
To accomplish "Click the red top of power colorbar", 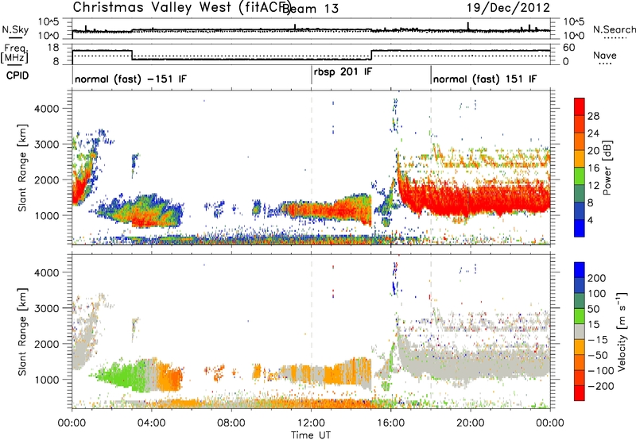I will (x=580, y=105).
